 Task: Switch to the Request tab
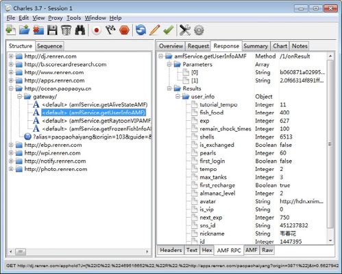198,46
